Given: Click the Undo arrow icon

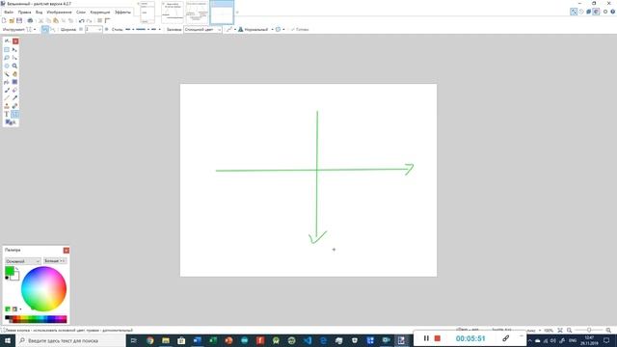Looking at the screenshot, I should tap(81, 20).
